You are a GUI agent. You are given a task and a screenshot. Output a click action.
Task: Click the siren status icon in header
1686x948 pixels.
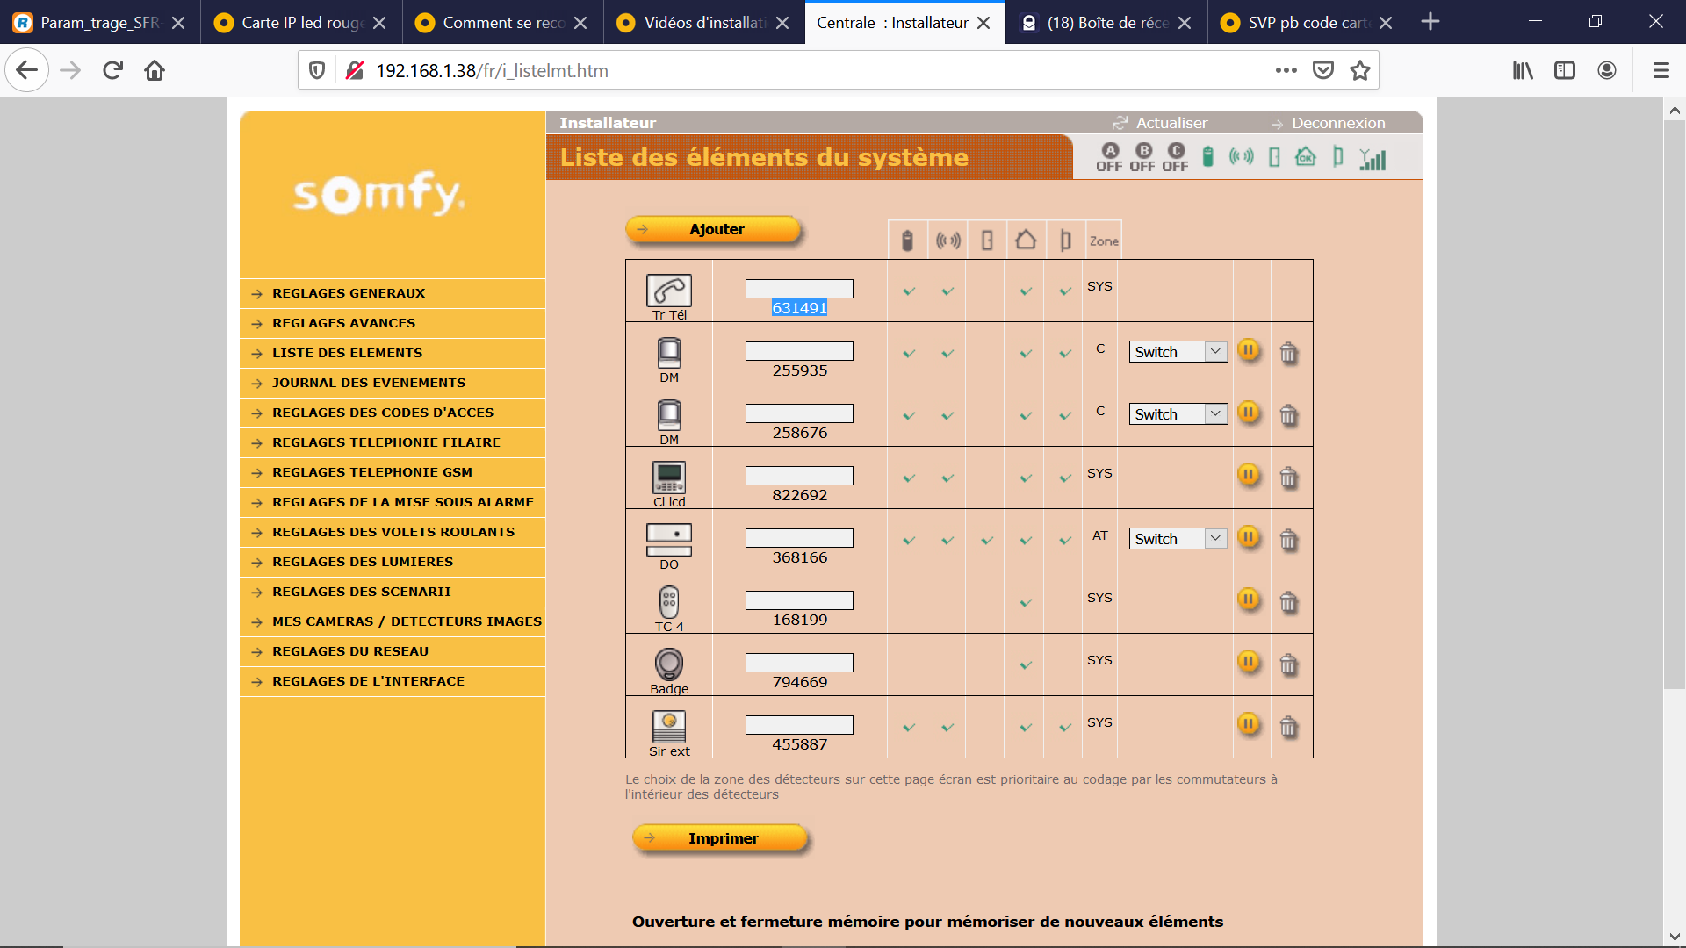pyautogui.click(x=1241, y=157)
